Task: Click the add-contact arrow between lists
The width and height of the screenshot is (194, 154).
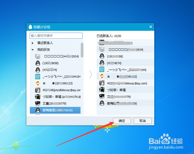Action: pyautogui.click(x=91, y=75)
